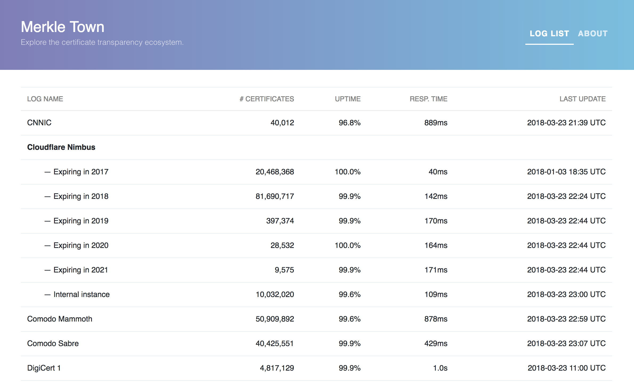Click the 2018-03-23 21:39 UTC timestamp
The height and width of the screenshot is (385, 634).
566,123
